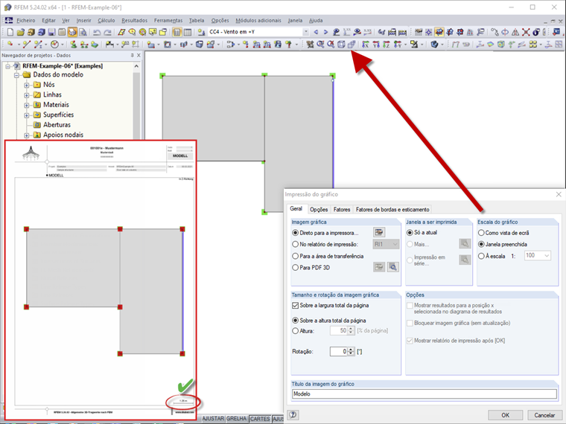Select Como vista de ecrã scale option
Viewport: 566px width, 424px height.
click(481, 233)
